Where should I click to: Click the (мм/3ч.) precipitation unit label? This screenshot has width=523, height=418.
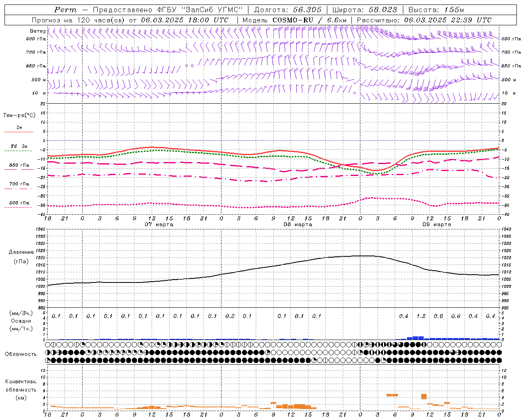click(x=21, y=313)
